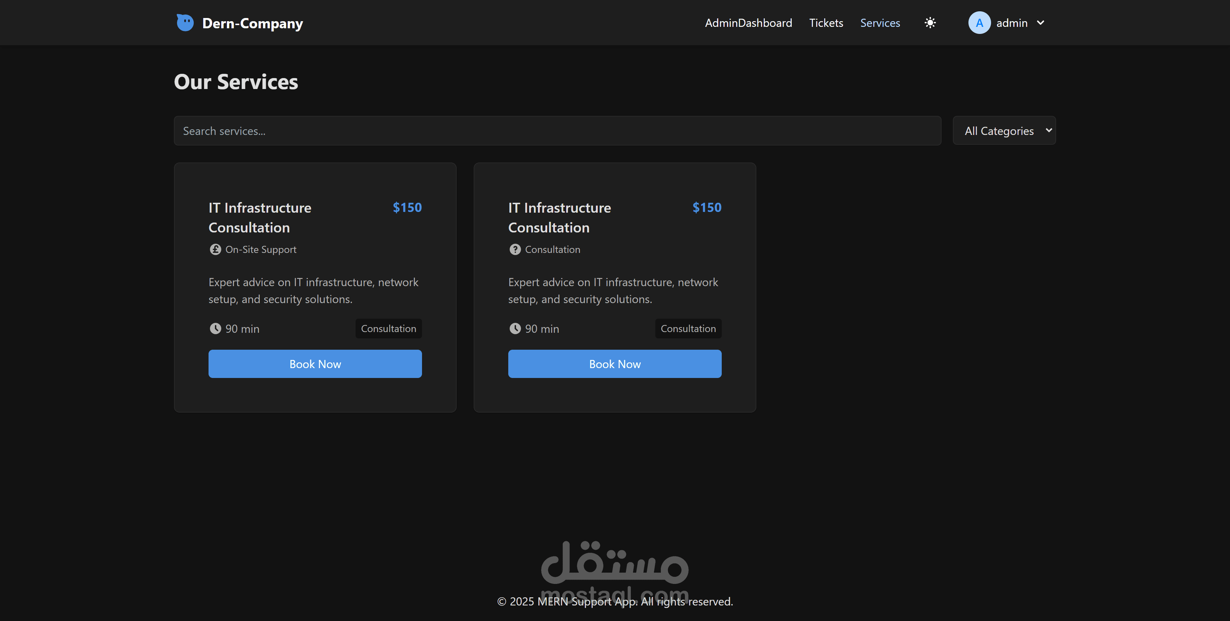
Task: Click On-Site Support category icon
Action: tap(215, 249)
